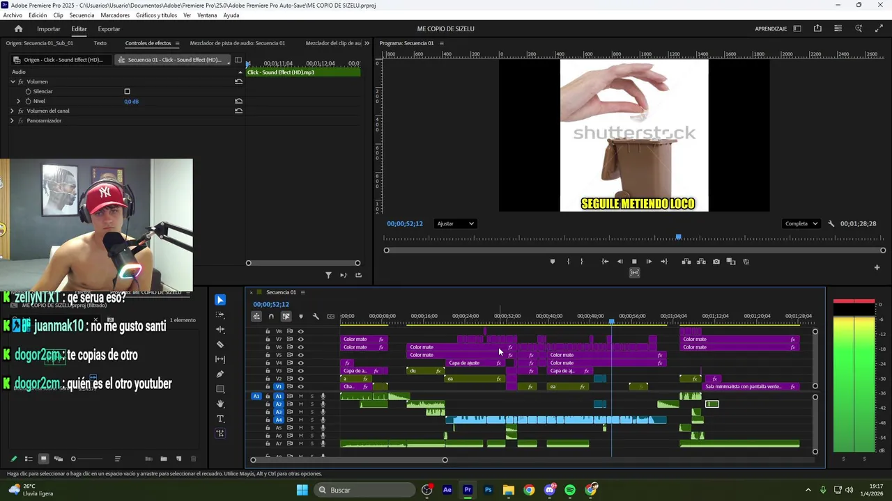
Task: Stop playback in the Program monitor
Action: tap(634, 262)
